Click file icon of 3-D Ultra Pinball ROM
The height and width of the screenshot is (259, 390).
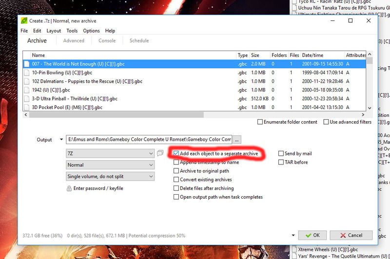27,99
